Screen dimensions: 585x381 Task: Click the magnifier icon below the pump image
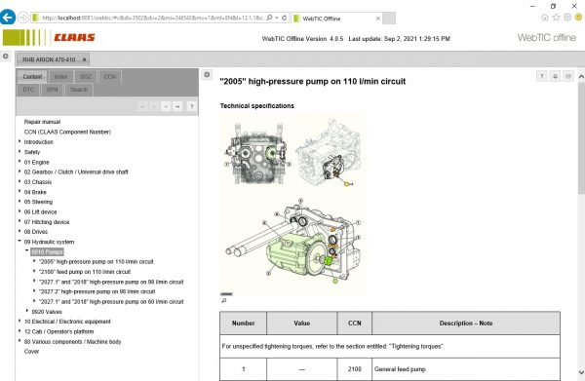(x=224, y=300)
